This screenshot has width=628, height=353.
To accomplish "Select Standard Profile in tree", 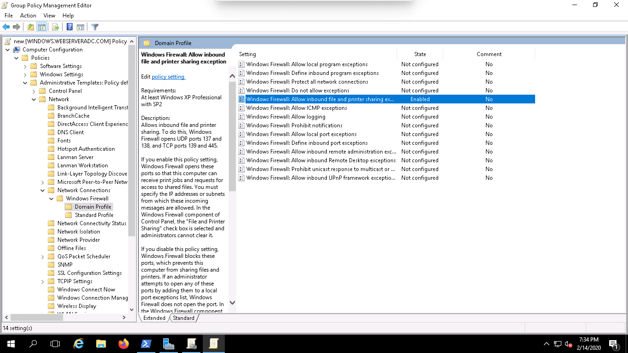I will (94, 215).
